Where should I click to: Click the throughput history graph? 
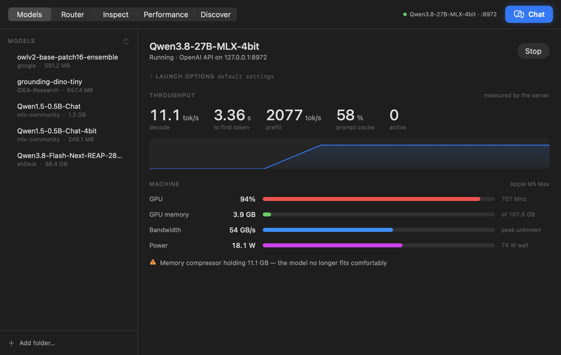[349, 153]
